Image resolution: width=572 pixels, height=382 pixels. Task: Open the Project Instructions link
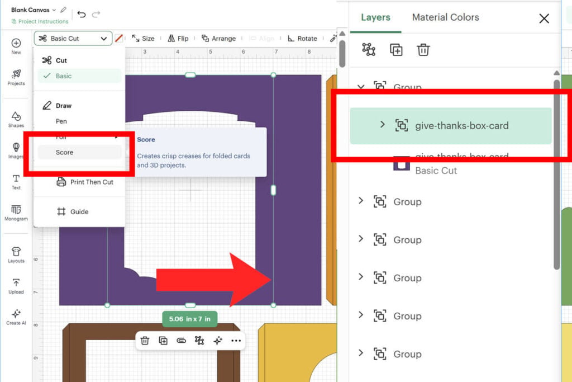click(40, 22)
